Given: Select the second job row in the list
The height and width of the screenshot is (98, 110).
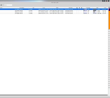Looking at the screenshot, I should [x=54, y=11].
